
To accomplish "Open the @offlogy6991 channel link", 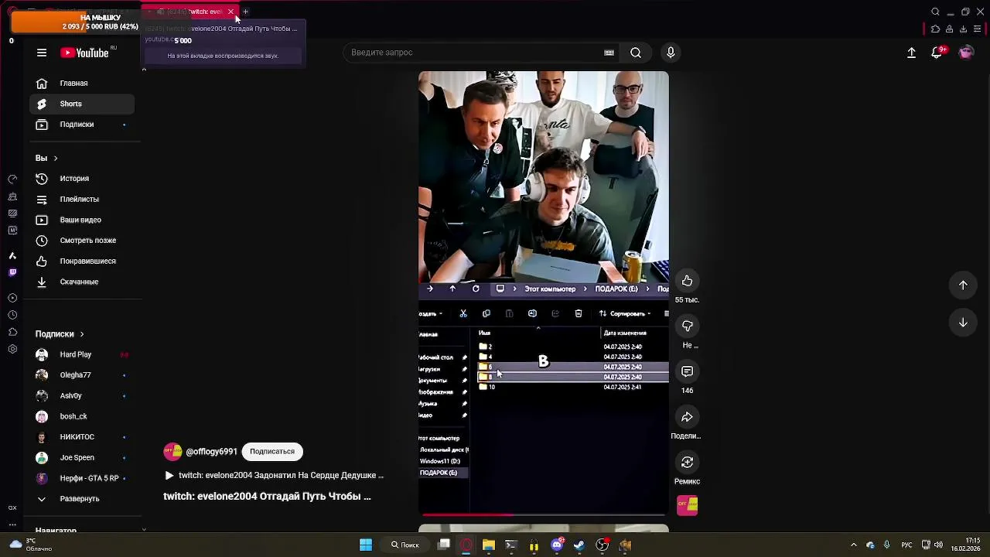I will [x=211, y=452].
